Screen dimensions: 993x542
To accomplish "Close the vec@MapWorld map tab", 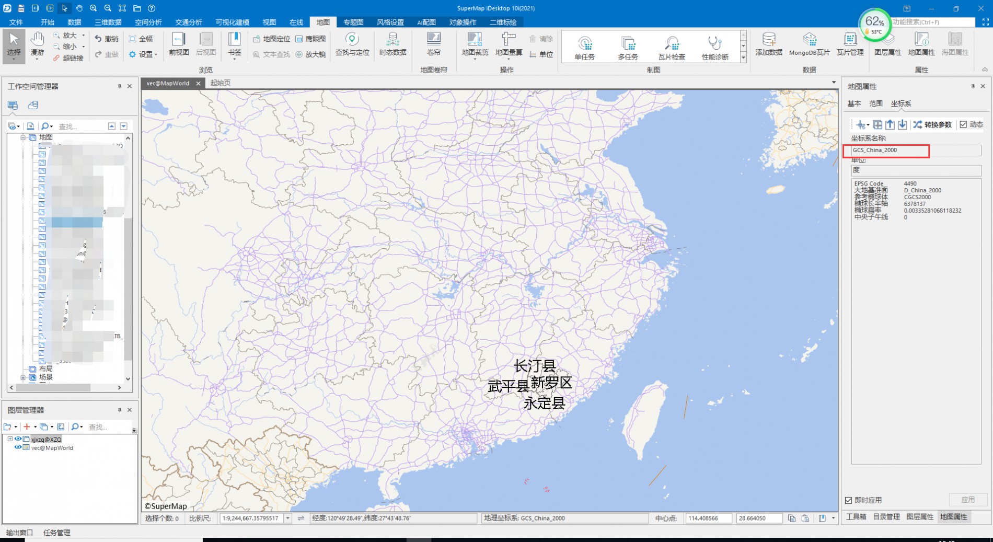I will point(198,83).
